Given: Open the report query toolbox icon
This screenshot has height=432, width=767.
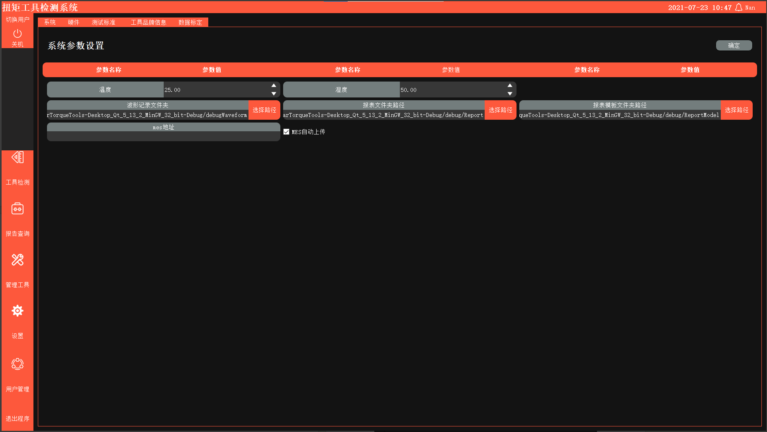Looking at the screenshot, I should point(18,209).
